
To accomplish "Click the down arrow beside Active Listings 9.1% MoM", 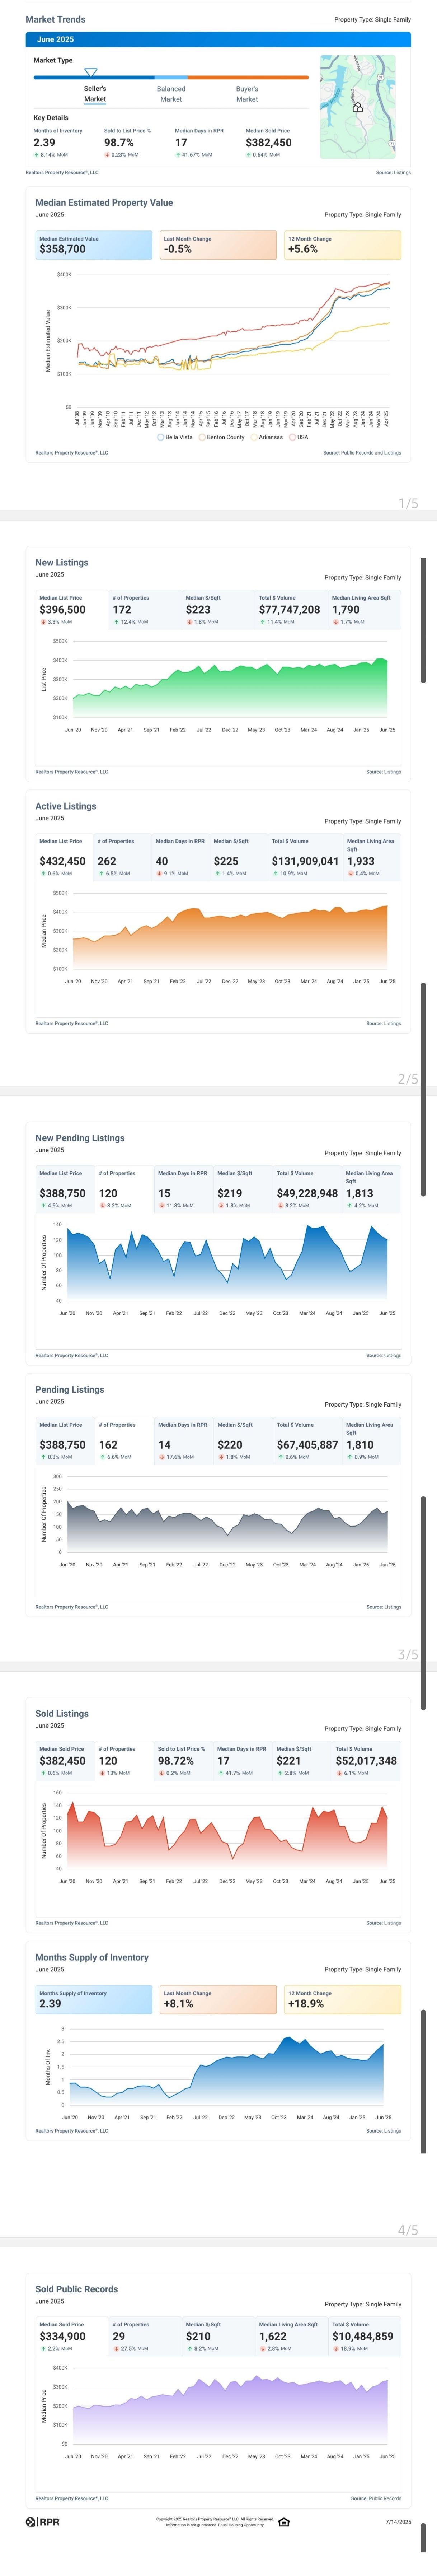I will coord(159,873).
